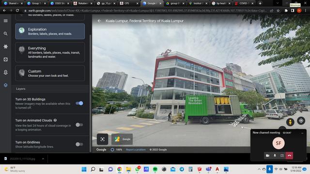Select Exploration map style
The height and width of the screenshot is (174, 310).
click(50, 31)
